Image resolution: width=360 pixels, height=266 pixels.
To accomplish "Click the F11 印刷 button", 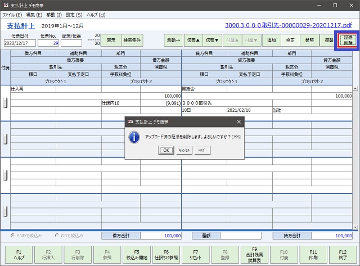I will point(313,255).
